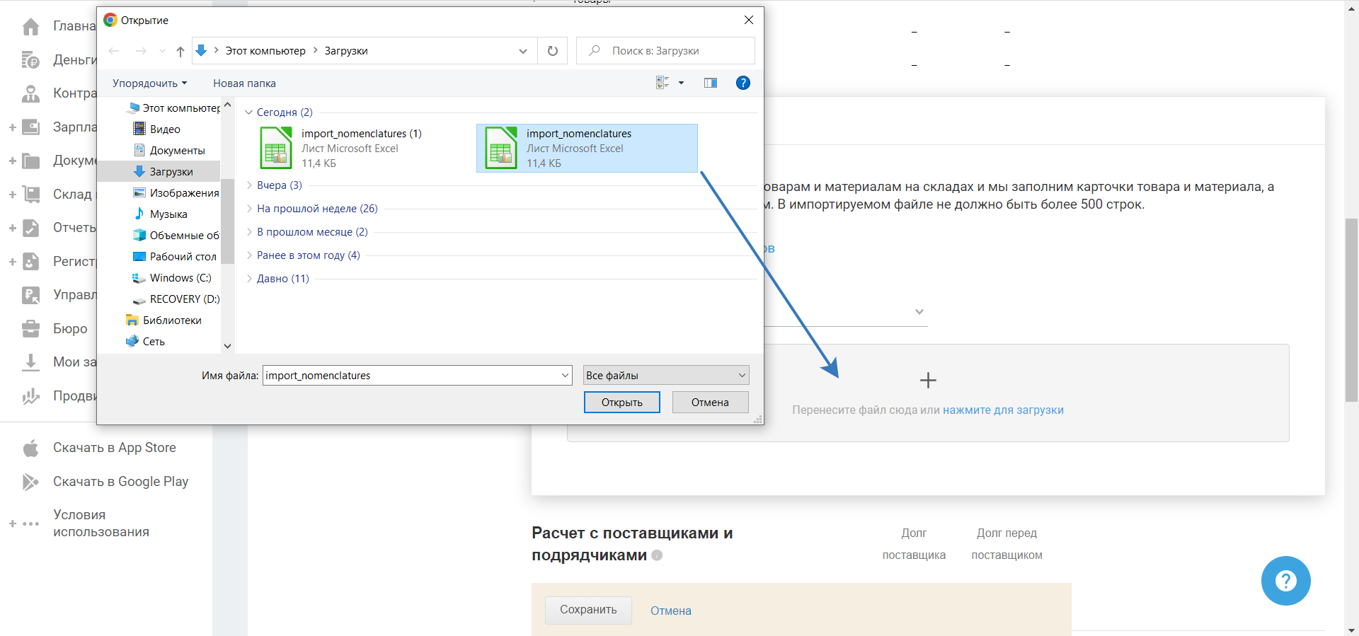
Task: Click the Сохранить button
Action: [588, 610]
